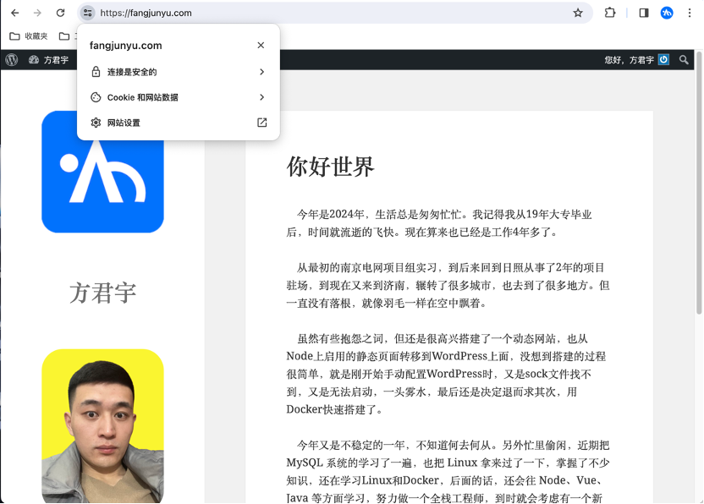The image size is (704, 504).
Task: Click the fangjunyu.com heading in the popup
Action: pyautogui.click(x=126, y=46)
